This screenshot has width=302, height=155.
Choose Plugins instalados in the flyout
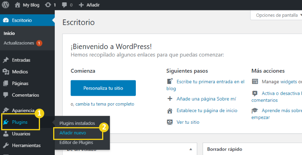[77, 123]
